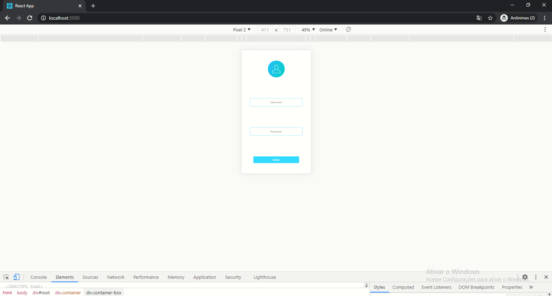Open the Online throttling dropdown
The width and height of the screenshot is (552, 296).
pos(328,30)
